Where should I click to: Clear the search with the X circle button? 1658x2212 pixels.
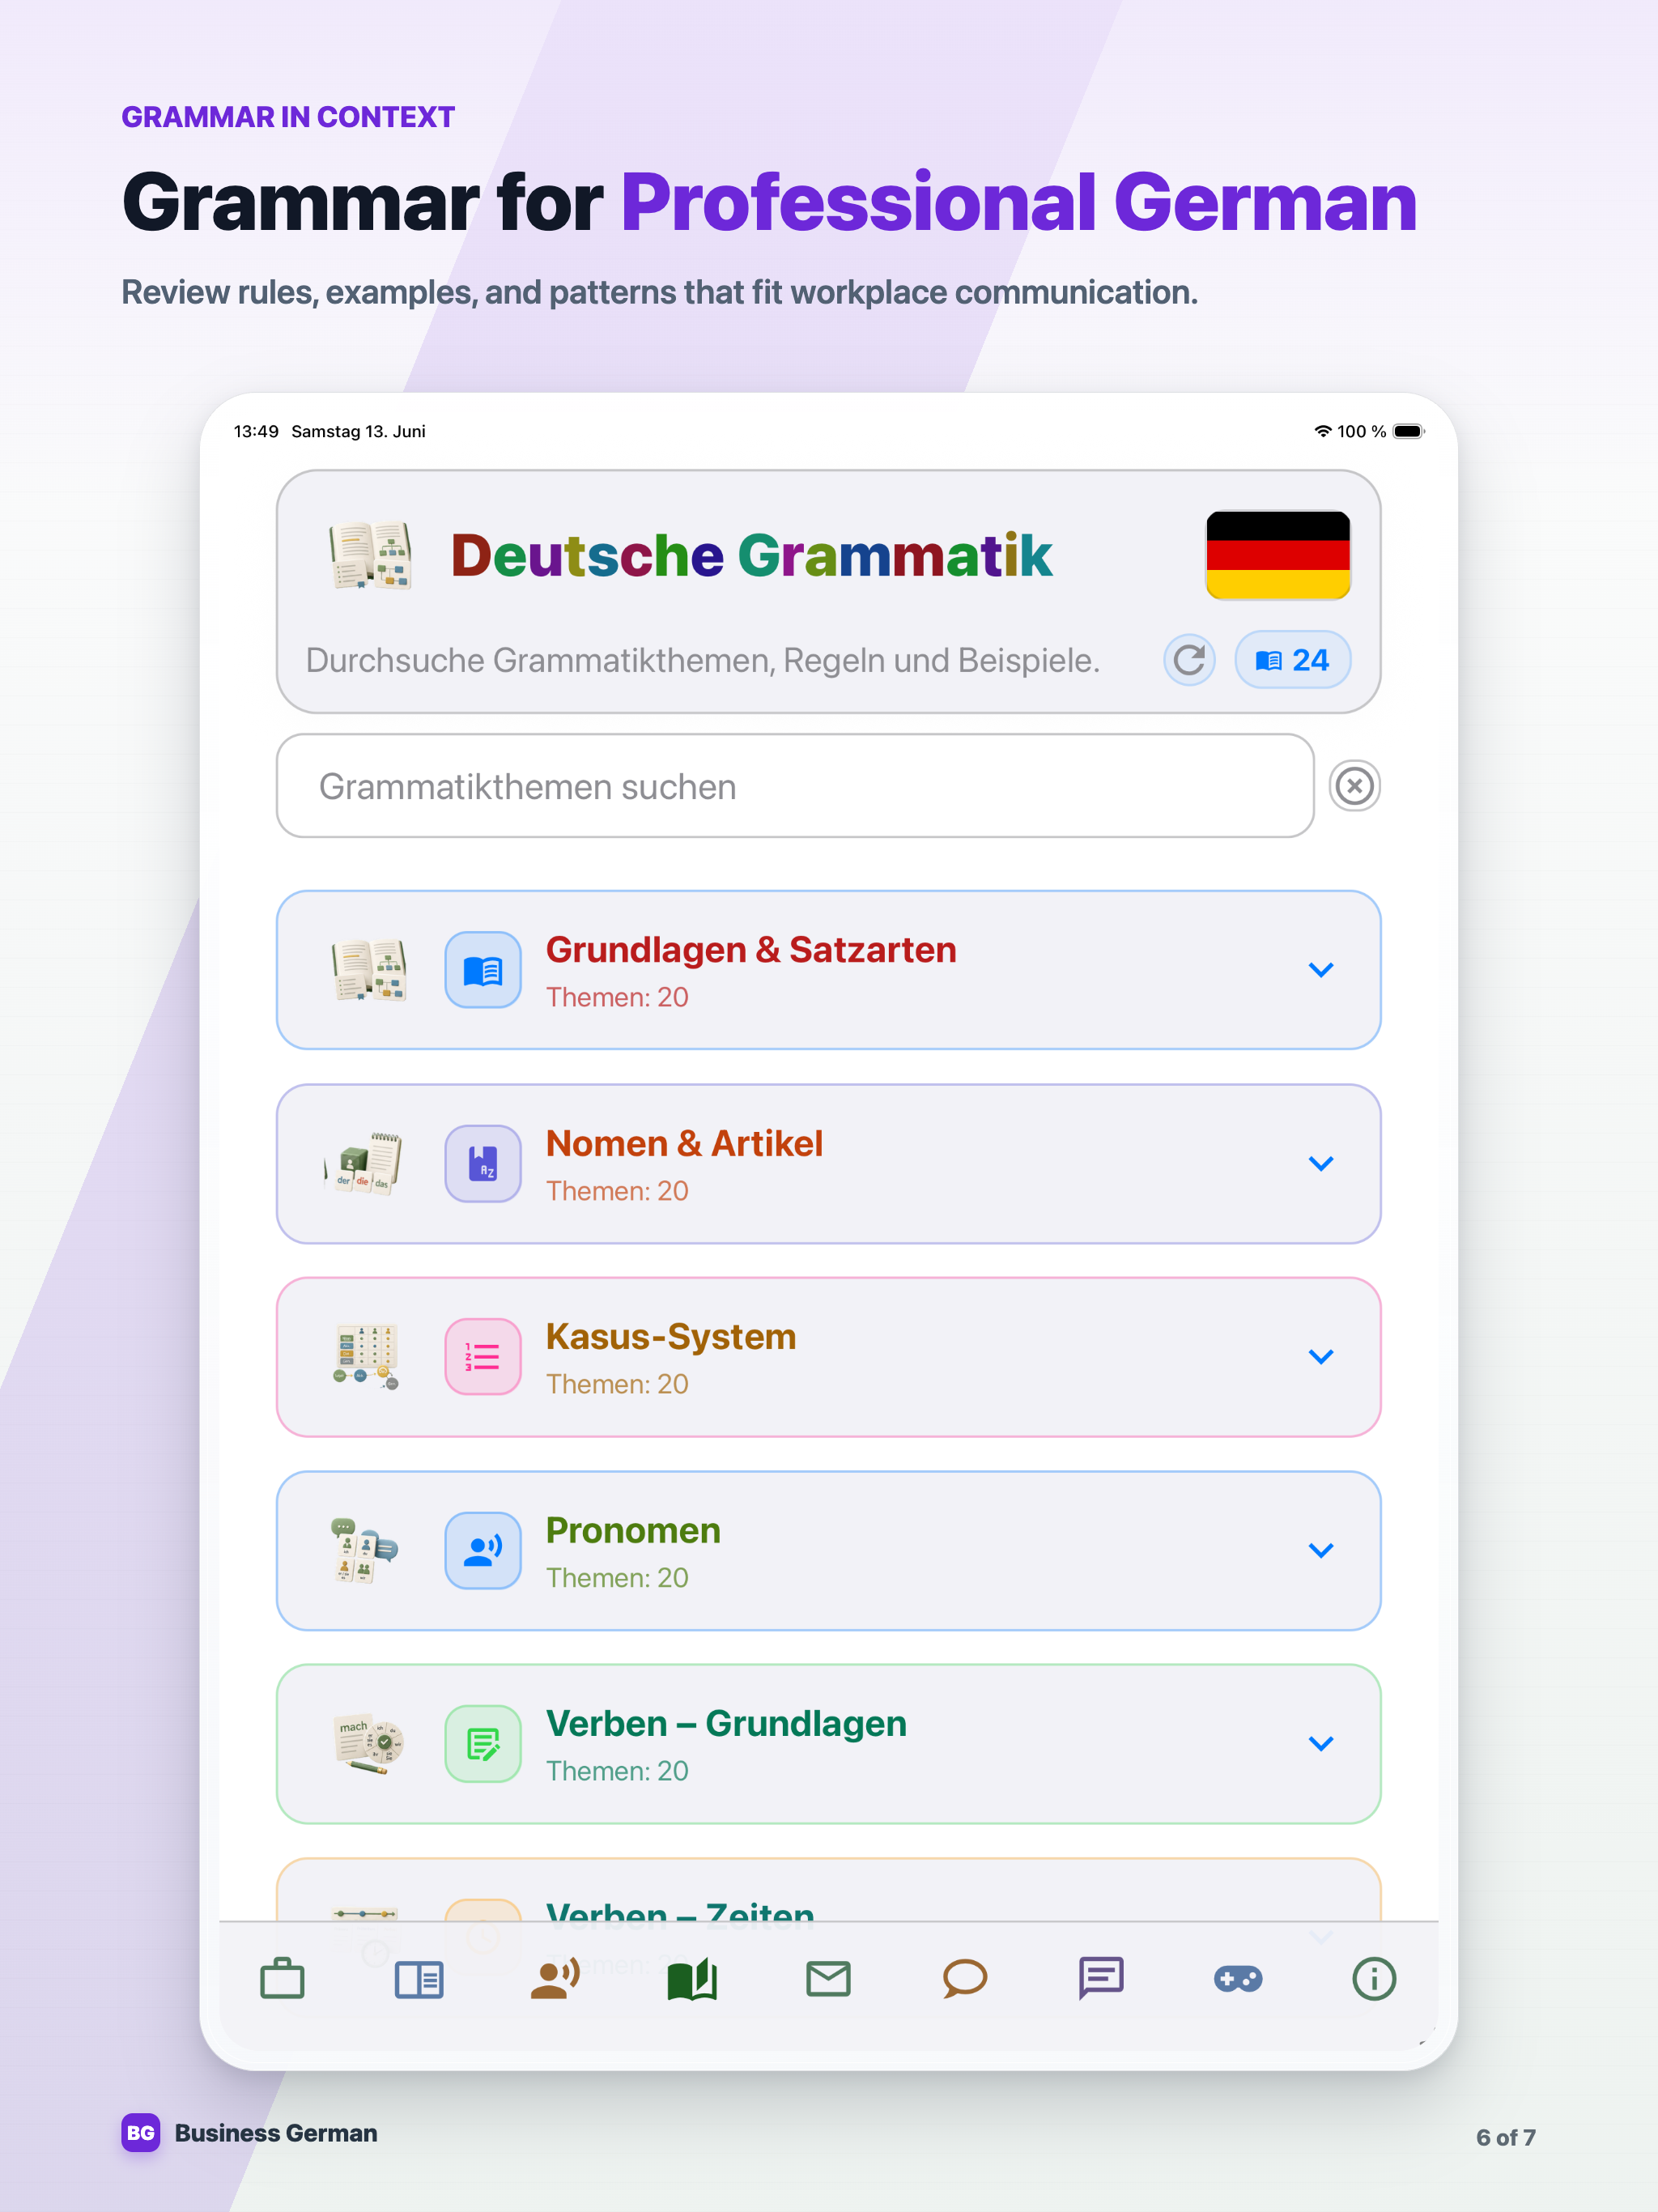(1355, 786)
